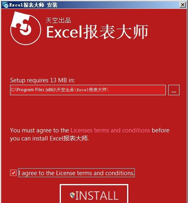Uncheck the license agreement checkbox
This screenshot has width=188, height=203.
coord(13,173)
